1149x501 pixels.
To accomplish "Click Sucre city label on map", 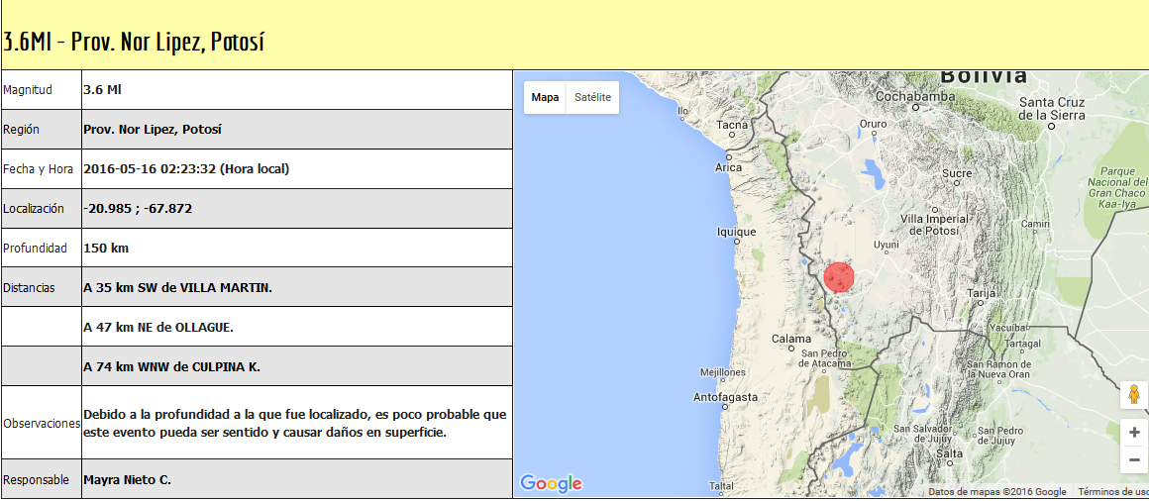I will (956, 173).
